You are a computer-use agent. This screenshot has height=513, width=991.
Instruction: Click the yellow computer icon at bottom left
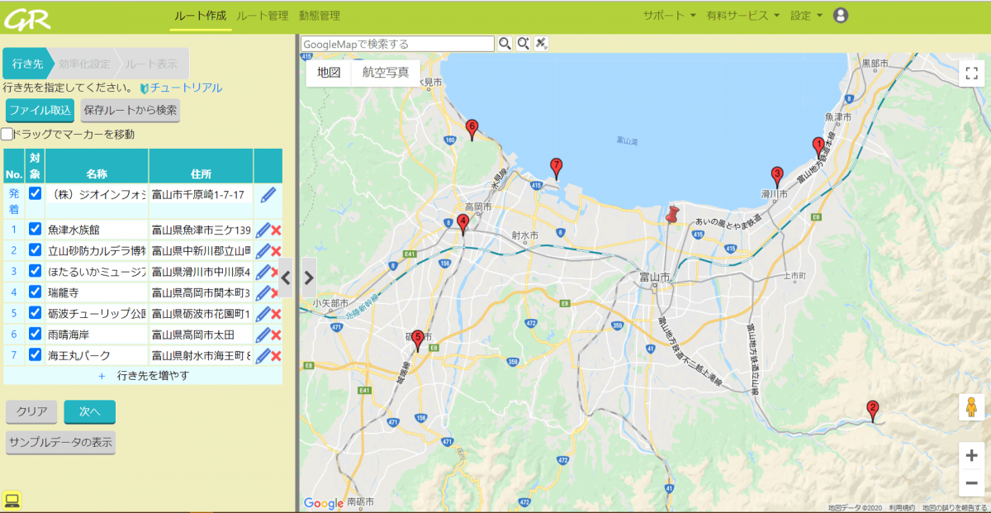click(x=12, y=499)
